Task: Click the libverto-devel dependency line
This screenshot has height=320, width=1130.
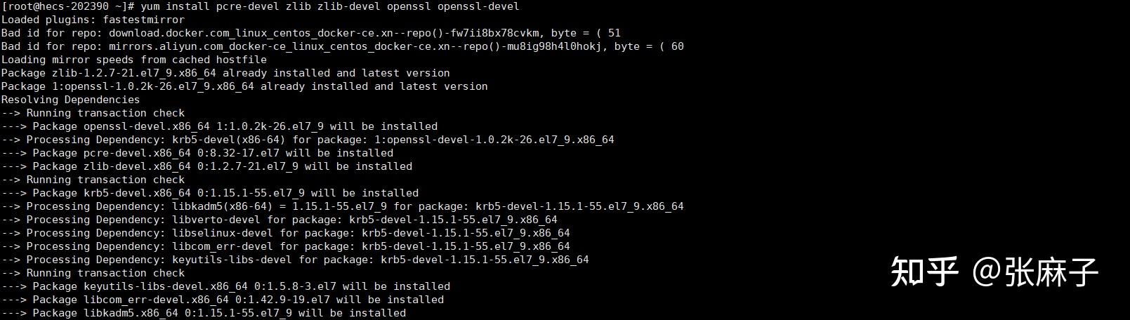Action: point(279,220)
